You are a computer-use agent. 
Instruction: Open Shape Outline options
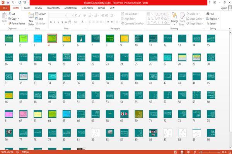(x=195, y=19)
